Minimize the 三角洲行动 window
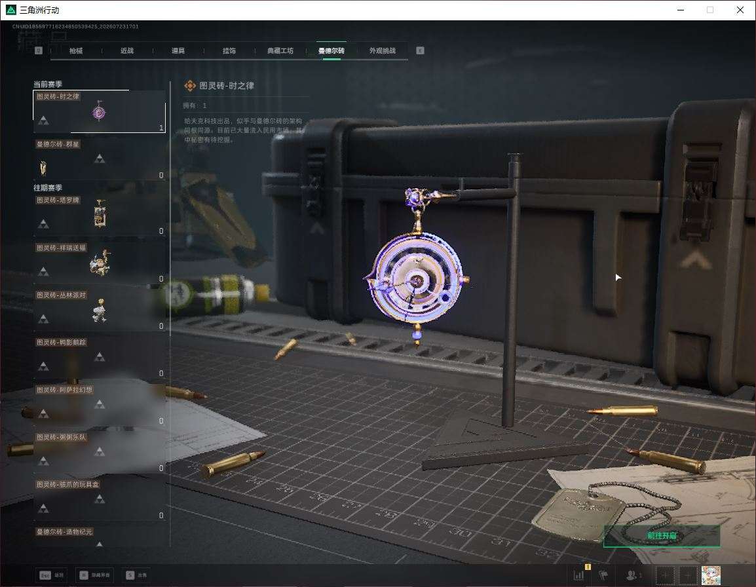Screen dimensions: 756x587 (x=681, y=10)
